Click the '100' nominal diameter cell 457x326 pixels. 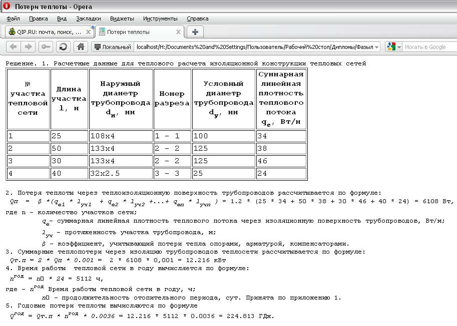[x=224, y=136]
